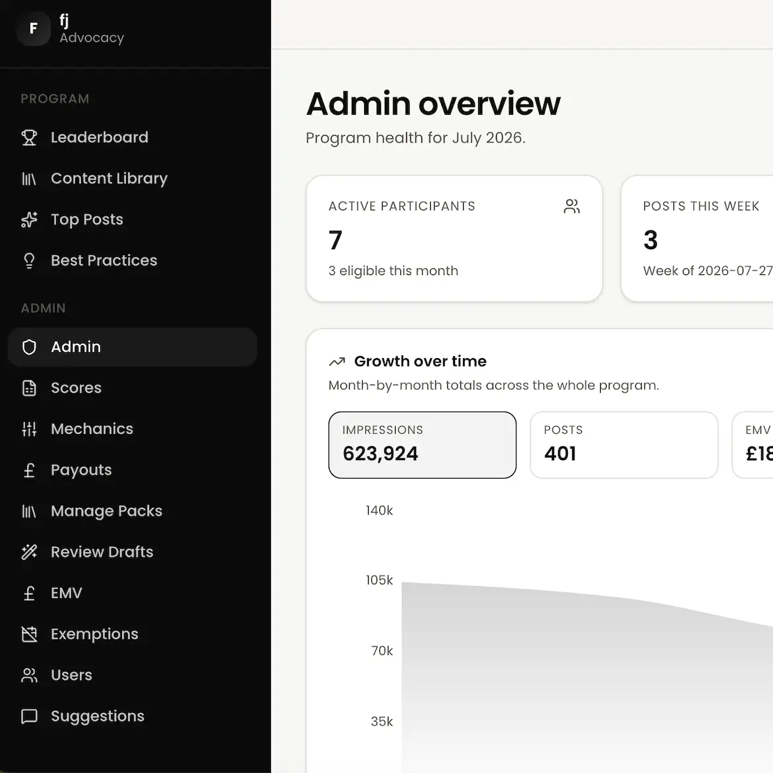Screen dimensions: 773x773
Task: Click the Leaderboard trophy icon
Action: click(29, 138)
